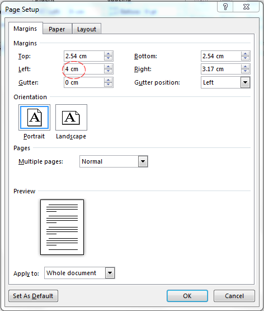
Task: Switch to the Paper tab
Action: coord(57,29)
